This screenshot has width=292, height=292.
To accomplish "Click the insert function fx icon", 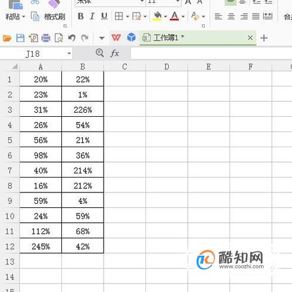I will click(x=114, y=53).
